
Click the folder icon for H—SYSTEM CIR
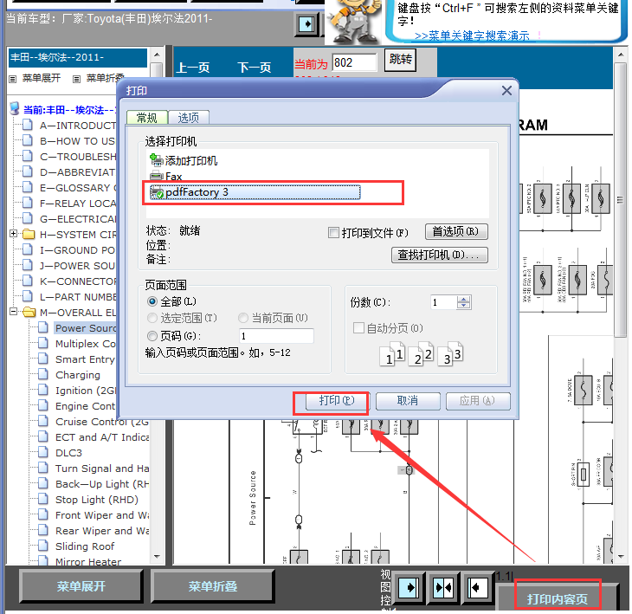click(x=29, y=234)
